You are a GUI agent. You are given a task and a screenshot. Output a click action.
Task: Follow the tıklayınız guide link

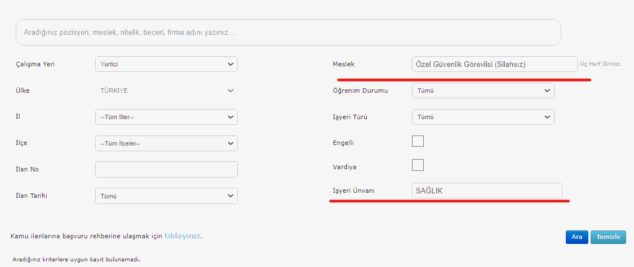click(x=184, y=236)
